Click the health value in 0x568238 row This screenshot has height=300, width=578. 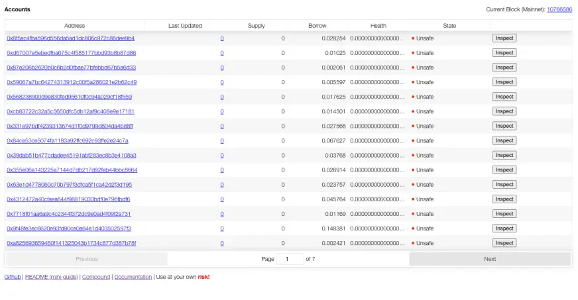(377, 97)
